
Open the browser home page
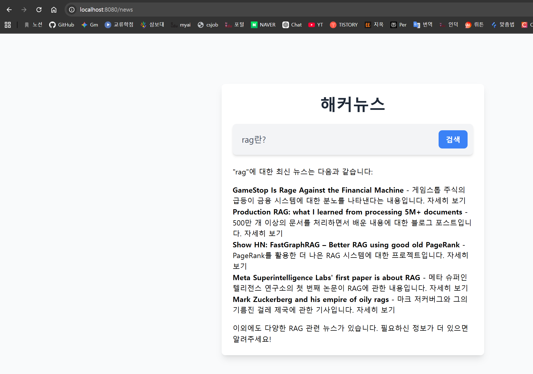(x=54, y=10)
